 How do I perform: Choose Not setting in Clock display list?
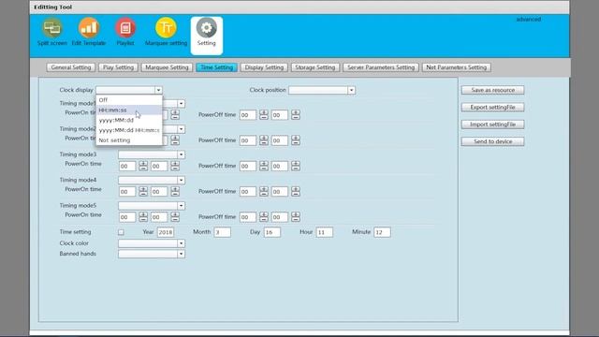(129, 140)
